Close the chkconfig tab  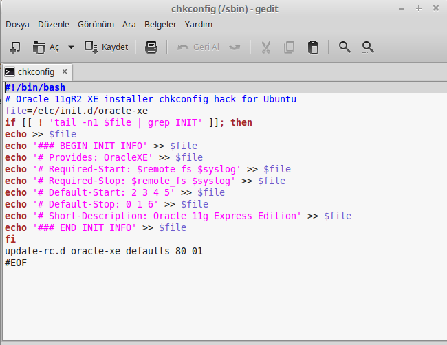[x=65, y=71]
